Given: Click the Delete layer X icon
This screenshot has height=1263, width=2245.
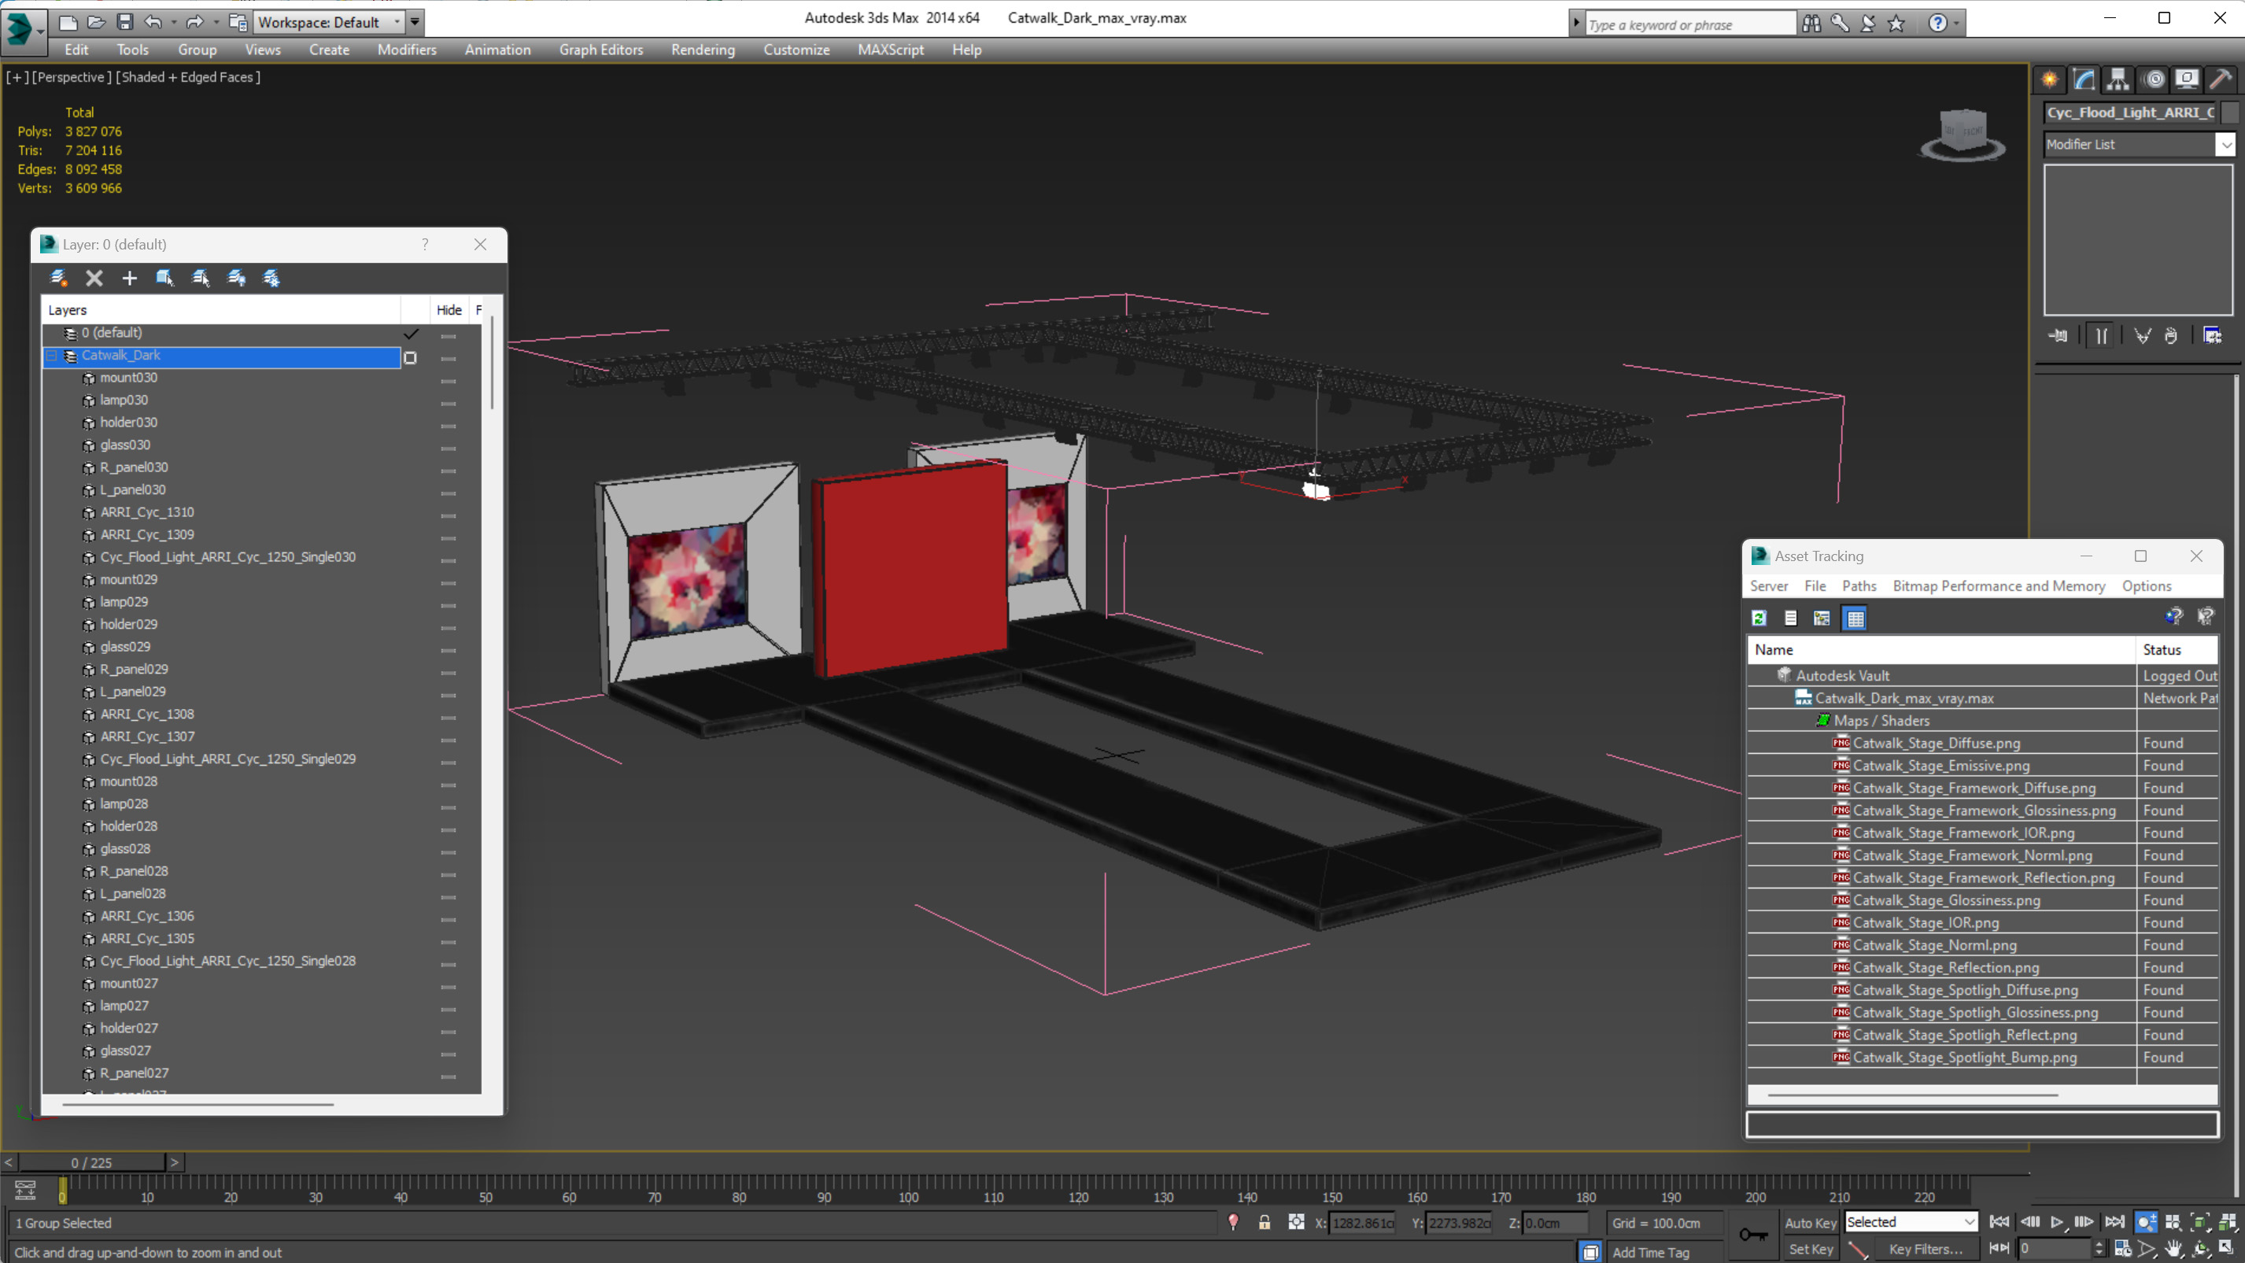Looking at the screenshot, I should 94,278.
